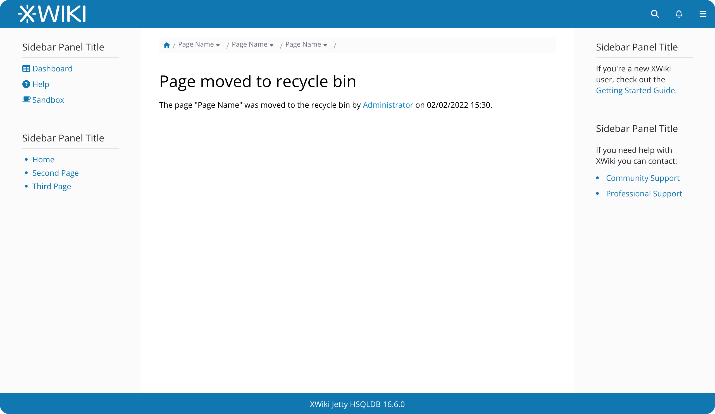Viewport: 715px width, 414px height.
Task: Click the home icon in the breadcrumb
Action: click(x=166, y=45)
